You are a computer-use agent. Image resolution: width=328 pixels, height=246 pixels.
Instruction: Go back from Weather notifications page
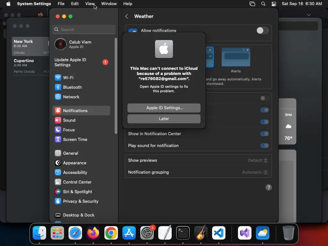click(x=127, y=16)
